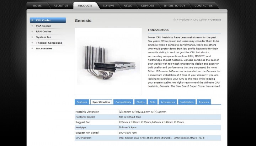
Task: Go to the REVIEWS navigation tab
Action: point(108,6)
